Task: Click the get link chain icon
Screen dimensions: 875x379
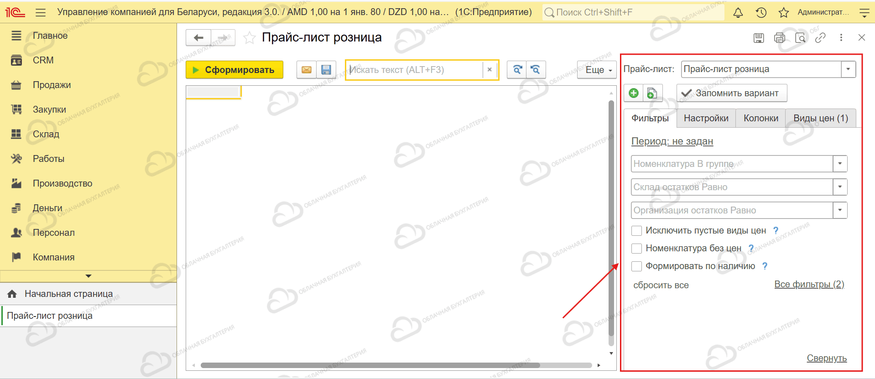Action: click(x=820, y=38)
